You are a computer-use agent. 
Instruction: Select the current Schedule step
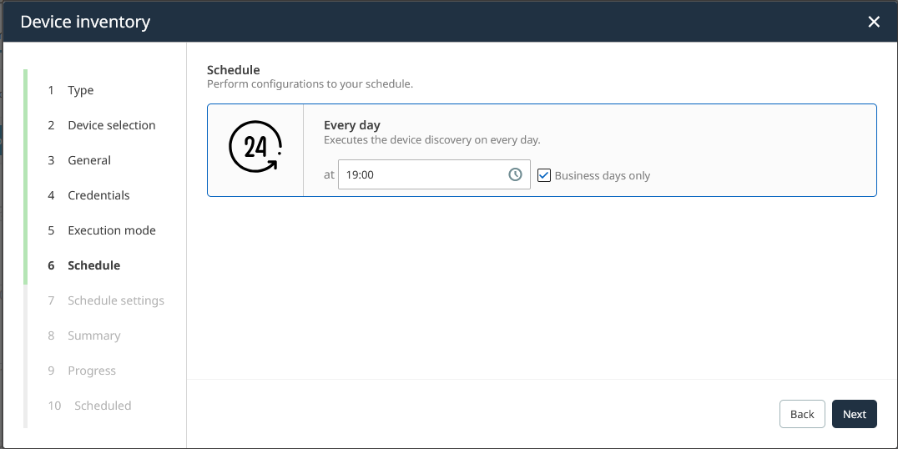point(93,265)
